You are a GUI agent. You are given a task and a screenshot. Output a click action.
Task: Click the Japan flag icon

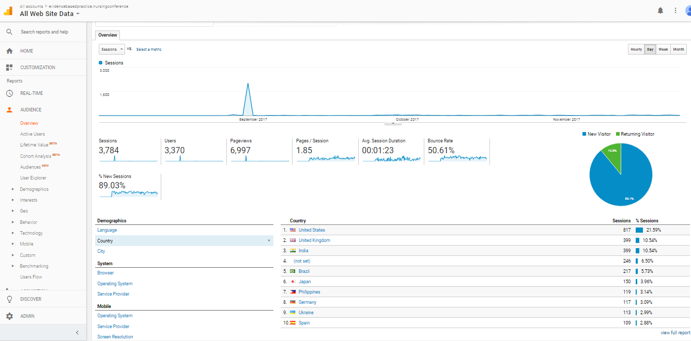click(293, 282)
